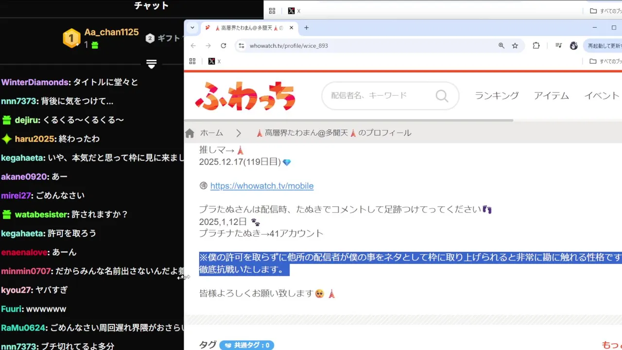Screen dimensions: 622x350
Task: Click the silver rank 2 gift badge
Action: (x=150, y=38)
